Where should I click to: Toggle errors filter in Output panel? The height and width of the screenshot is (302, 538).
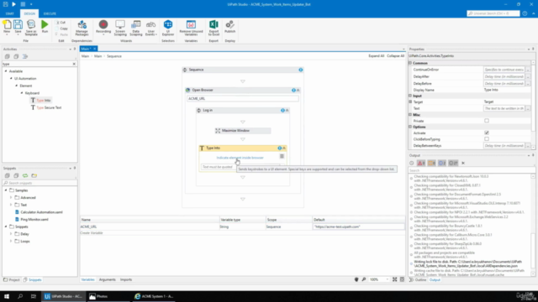421,163
